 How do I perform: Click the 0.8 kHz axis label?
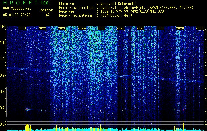[3, 92]
